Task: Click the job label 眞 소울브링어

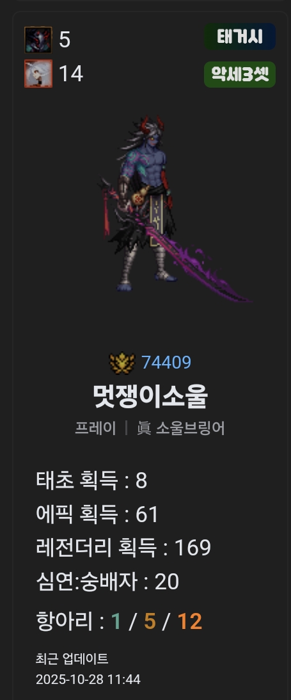Action: (x=181, y=429)
